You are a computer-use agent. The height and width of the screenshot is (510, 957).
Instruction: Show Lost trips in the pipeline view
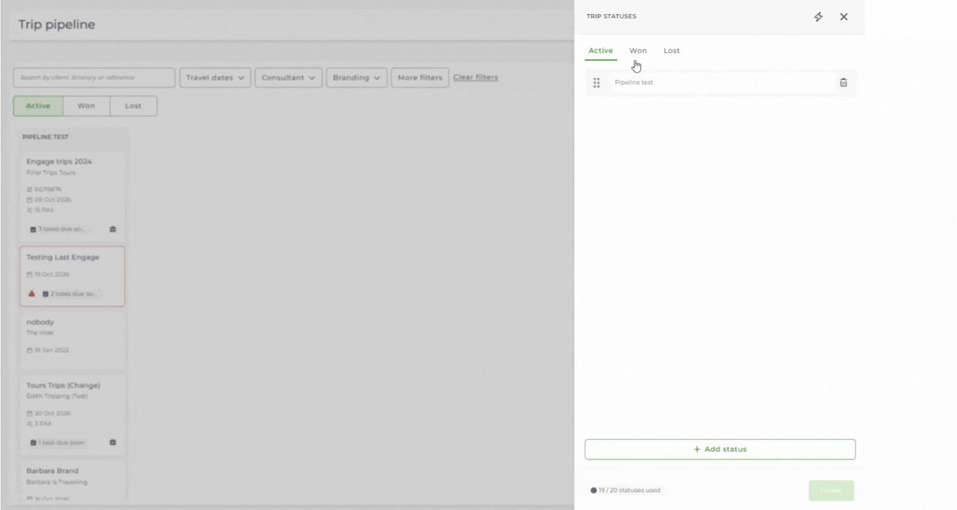(x=133, y=106)
